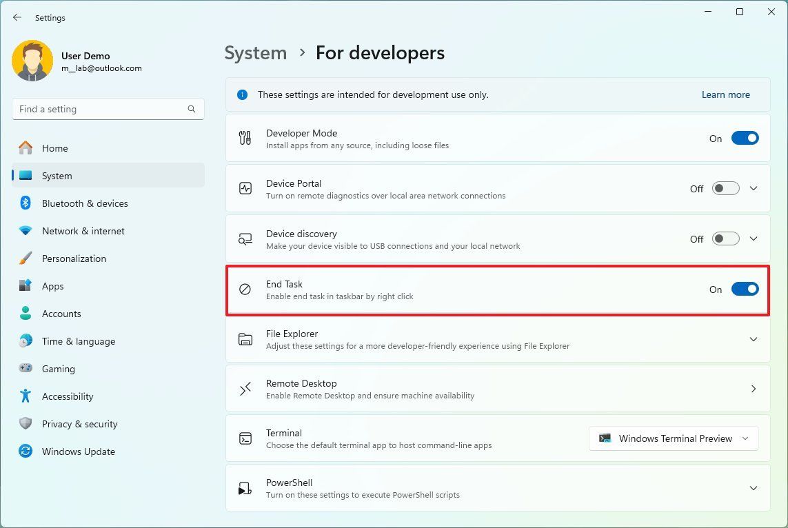Viewport: 788px width, 528px height.
Task: Expand the File Explorer settings section
Action: point(754,338)
